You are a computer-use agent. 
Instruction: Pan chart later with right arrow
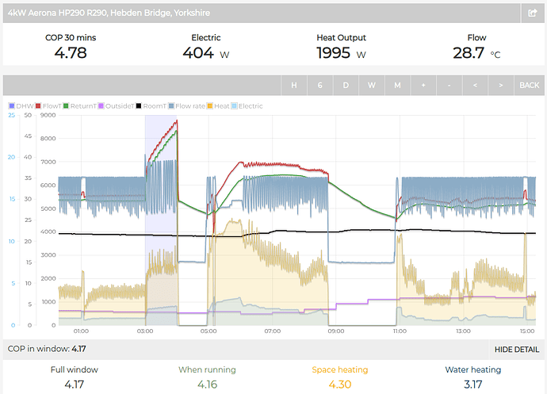coord(500,85)
